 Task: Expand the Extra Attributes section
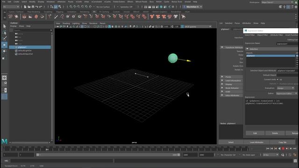(x=222, y=95)
